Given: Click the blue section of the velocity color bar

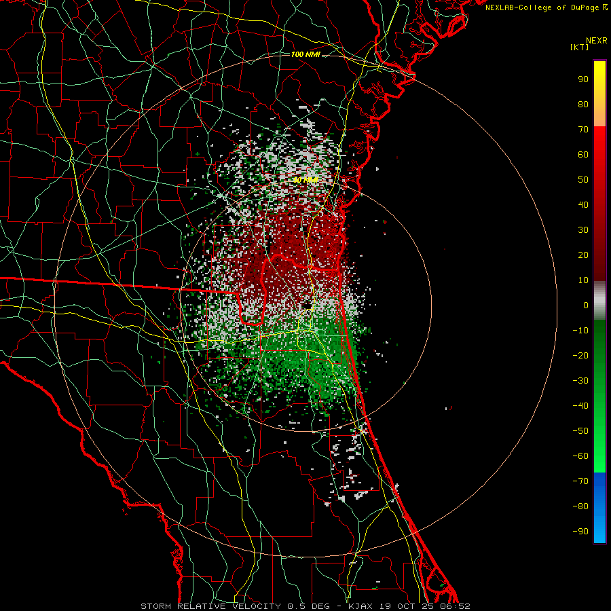Looking at the screenshot, I should [x=599, y=506].
